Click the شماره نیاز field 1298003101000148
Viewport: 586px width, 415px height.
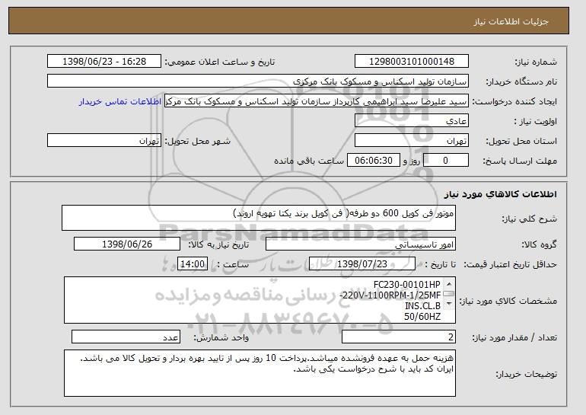(412, 62)
